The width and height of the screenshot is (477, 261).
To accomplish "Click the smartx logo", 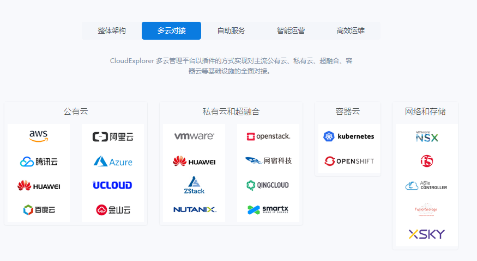I will (x=268, y=209).
